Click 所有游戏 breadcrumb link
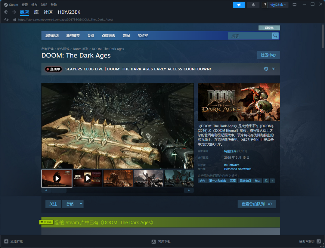 (x=48, y=49)
